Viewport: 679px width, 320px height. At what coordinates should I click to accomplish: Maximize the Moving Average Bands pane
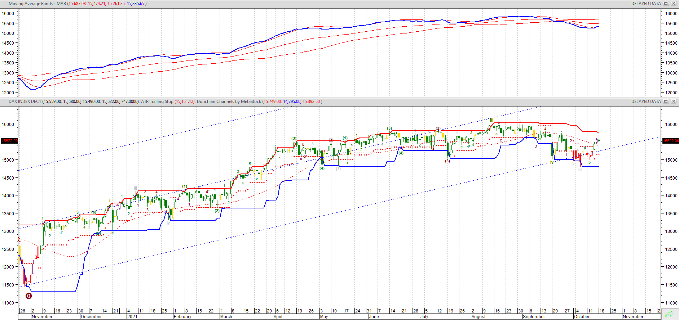[x=666, y=4]
